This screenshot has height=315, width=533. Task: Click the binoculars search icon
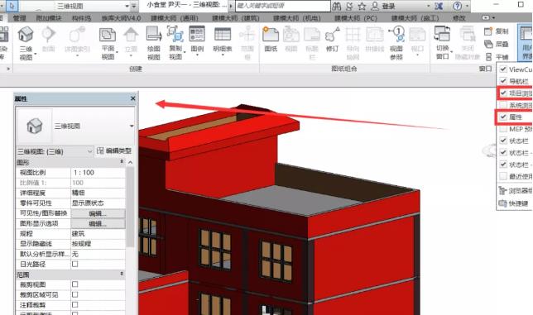tap(337, 6)
